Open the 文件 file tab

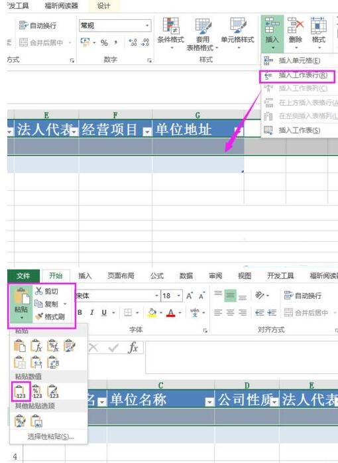pos(23,276)
